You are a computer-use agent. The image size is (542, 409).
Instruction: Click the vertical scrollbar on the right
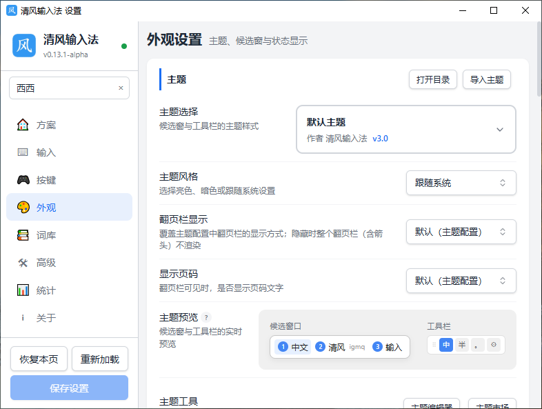pos(539,59)
